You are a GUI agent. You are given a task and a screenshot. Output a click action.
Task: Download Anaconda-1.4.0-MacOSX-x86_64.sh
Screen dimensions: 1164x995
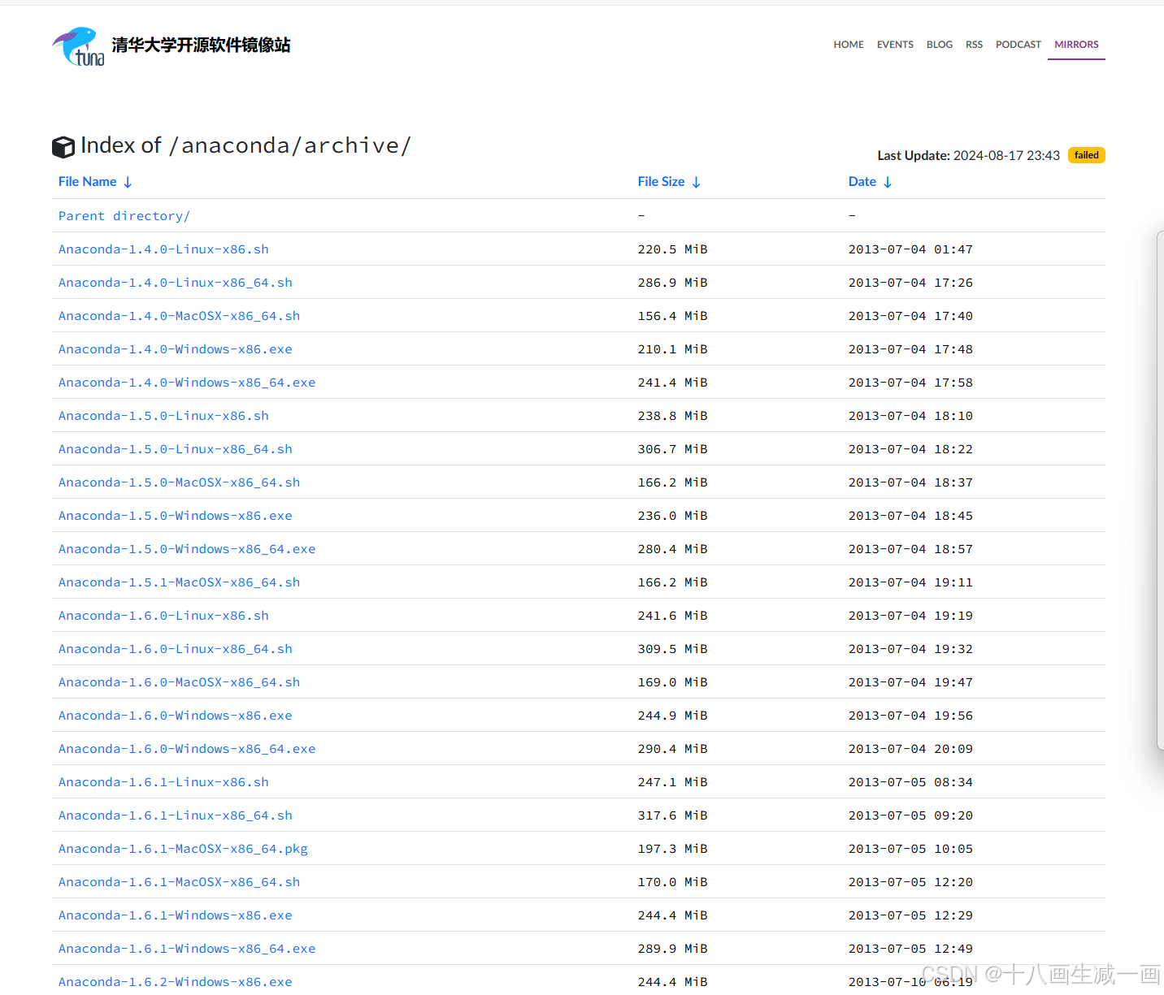click(180, 316)
